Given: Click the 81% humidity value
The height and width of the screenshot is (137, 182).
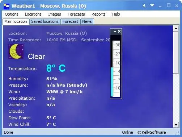Looking at the screenshot, I should coord(52,79).
